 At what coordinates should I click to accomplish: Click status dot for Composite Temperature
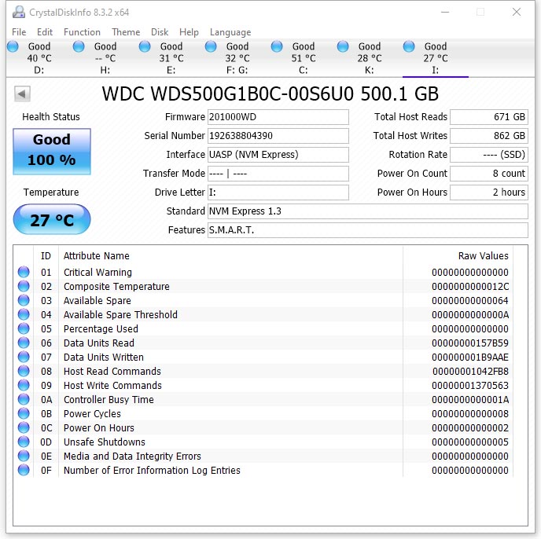(24, 286)
